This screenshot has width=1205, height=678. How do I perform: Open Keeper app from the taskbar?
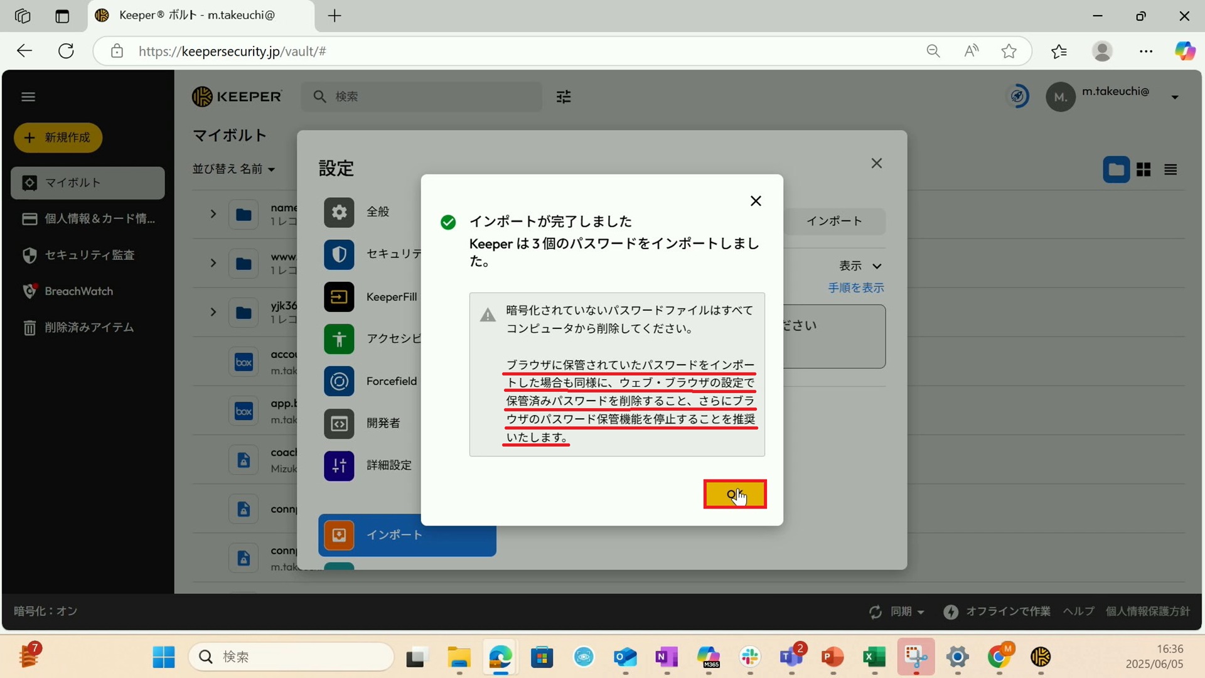pos(1040,657)
